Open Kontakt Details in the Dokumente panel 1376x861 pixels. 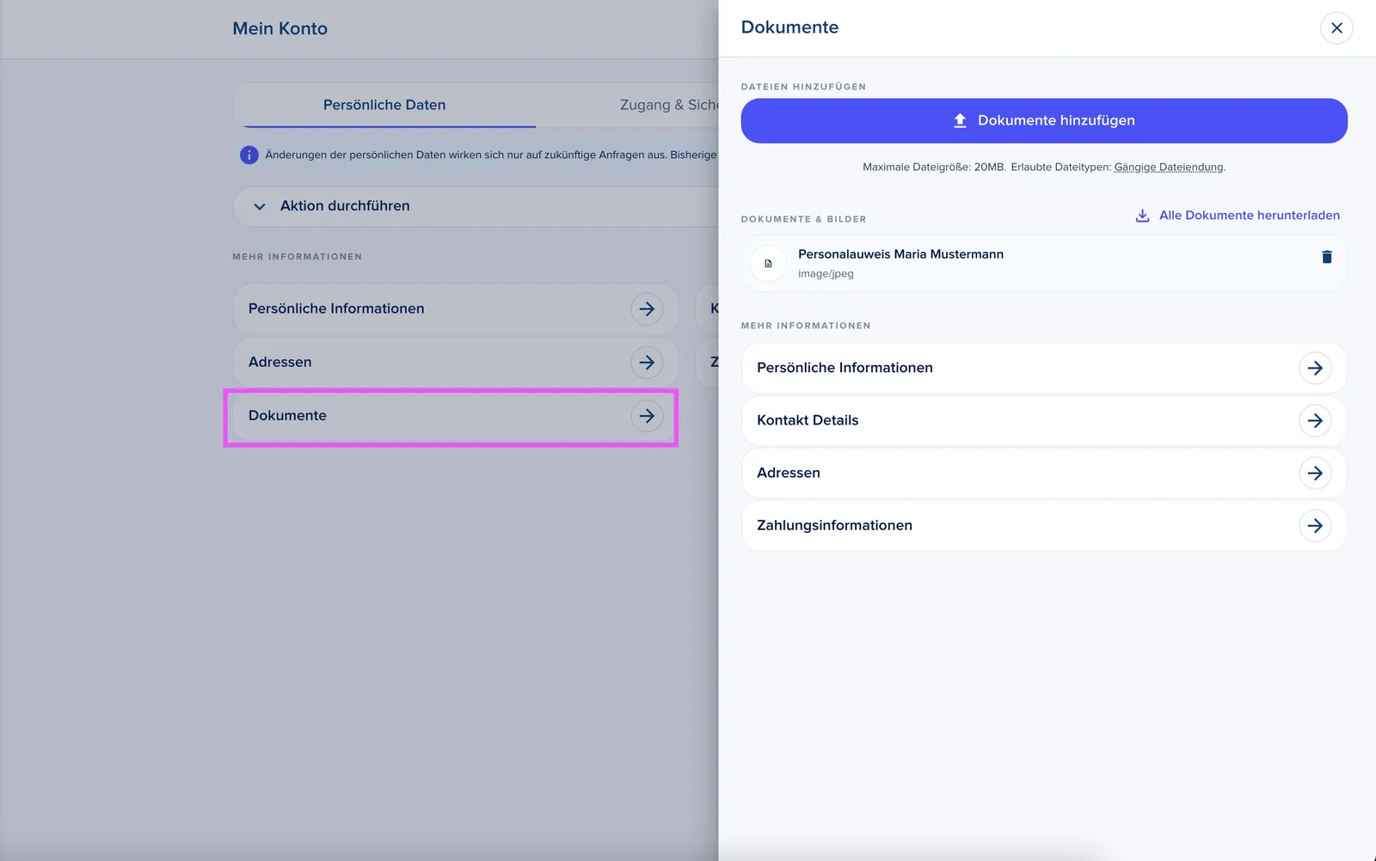click(x=1044, y=420)
